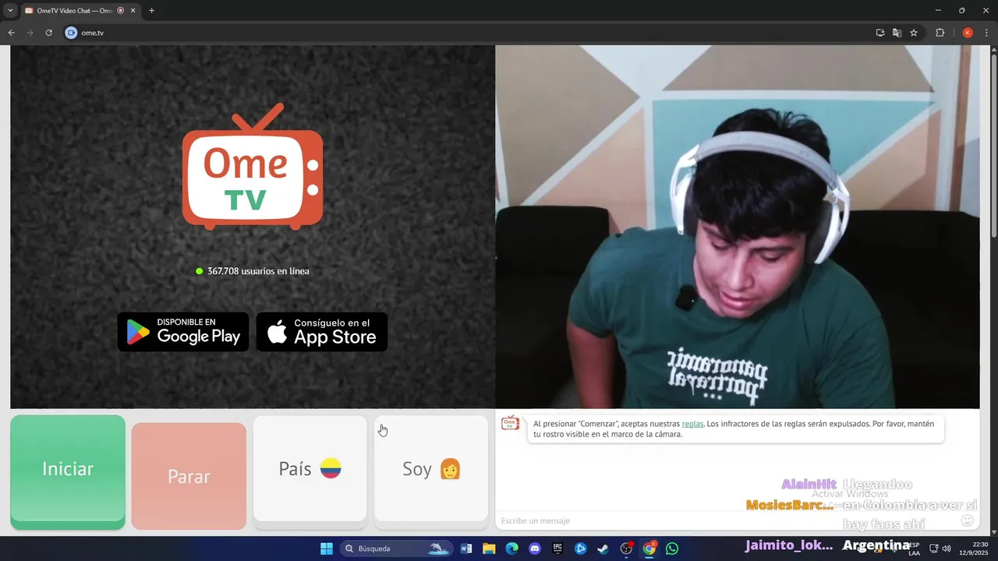Click the Escribe un mensaje input field

(x=725, y=520)
